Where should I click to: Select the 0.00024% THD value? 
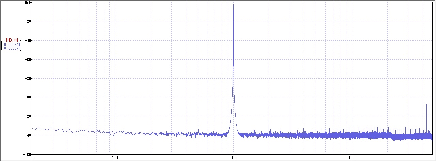click(12, 44)
